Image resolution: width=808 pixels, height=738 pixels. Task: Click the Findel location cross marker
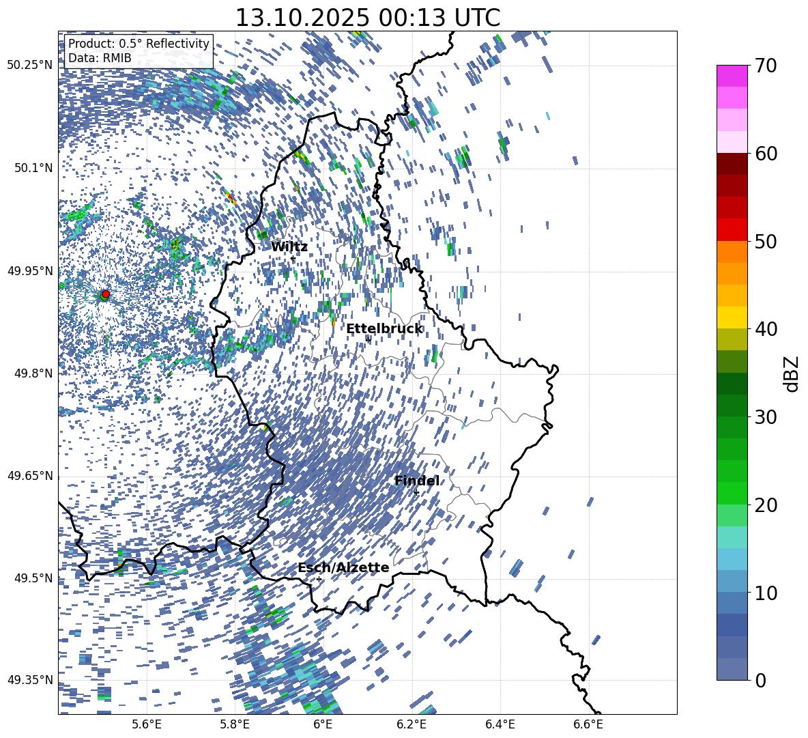[x=416, y=493]
